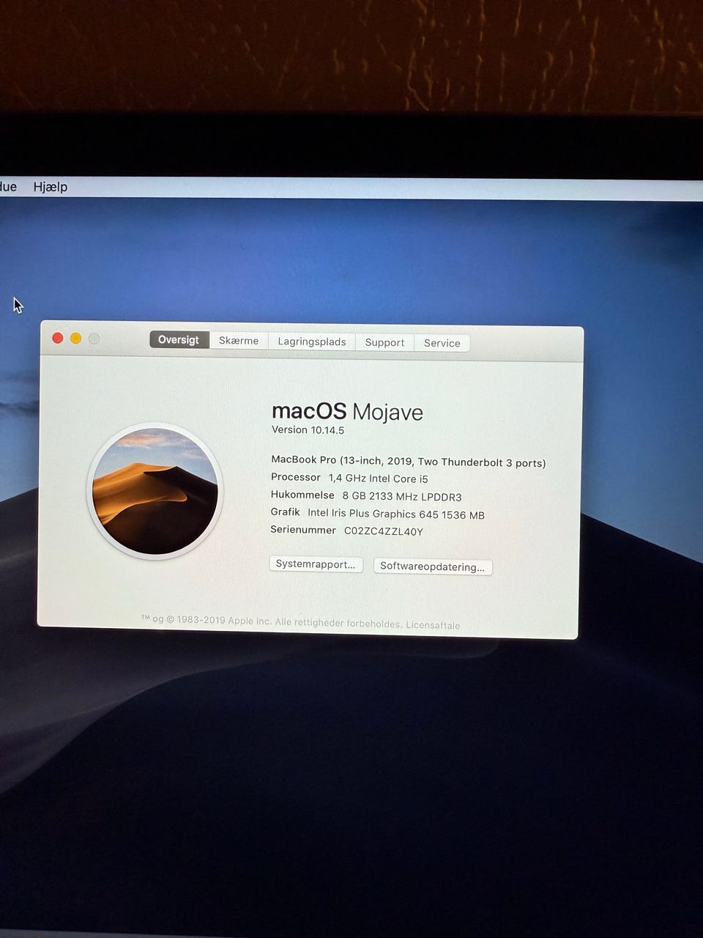Image resolution: width=703 pixels, height=938 pixels.
Task: Click Intel Iris Plus Graphics 645 value
Action: [396, 514]
